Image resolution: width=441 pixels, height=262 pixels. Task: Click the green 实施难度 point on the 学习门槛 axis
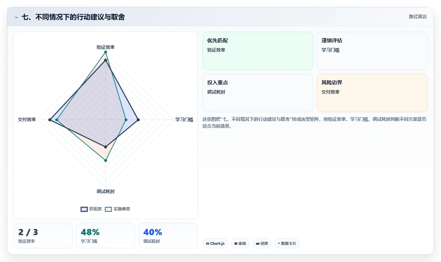(x=126, y=120)
